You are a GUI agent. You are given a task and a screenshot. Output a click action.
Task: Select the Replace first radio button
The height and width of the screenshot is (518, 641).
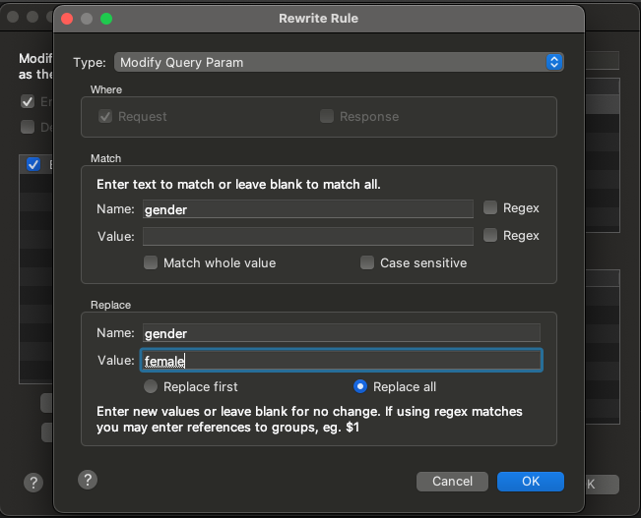coord(151,386)
